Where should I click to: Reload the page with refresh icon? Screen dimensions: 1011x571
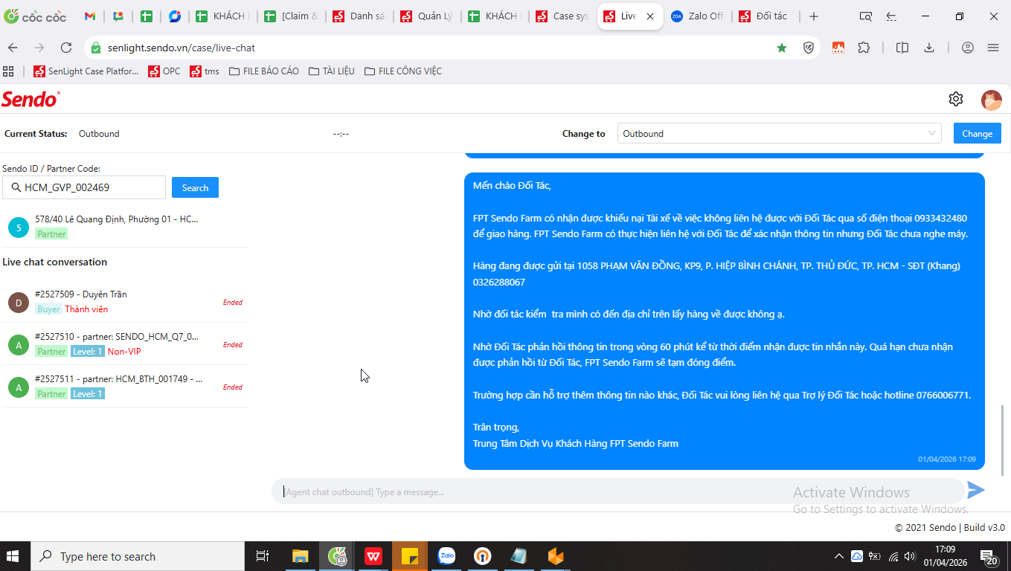(x=66, y=48)
